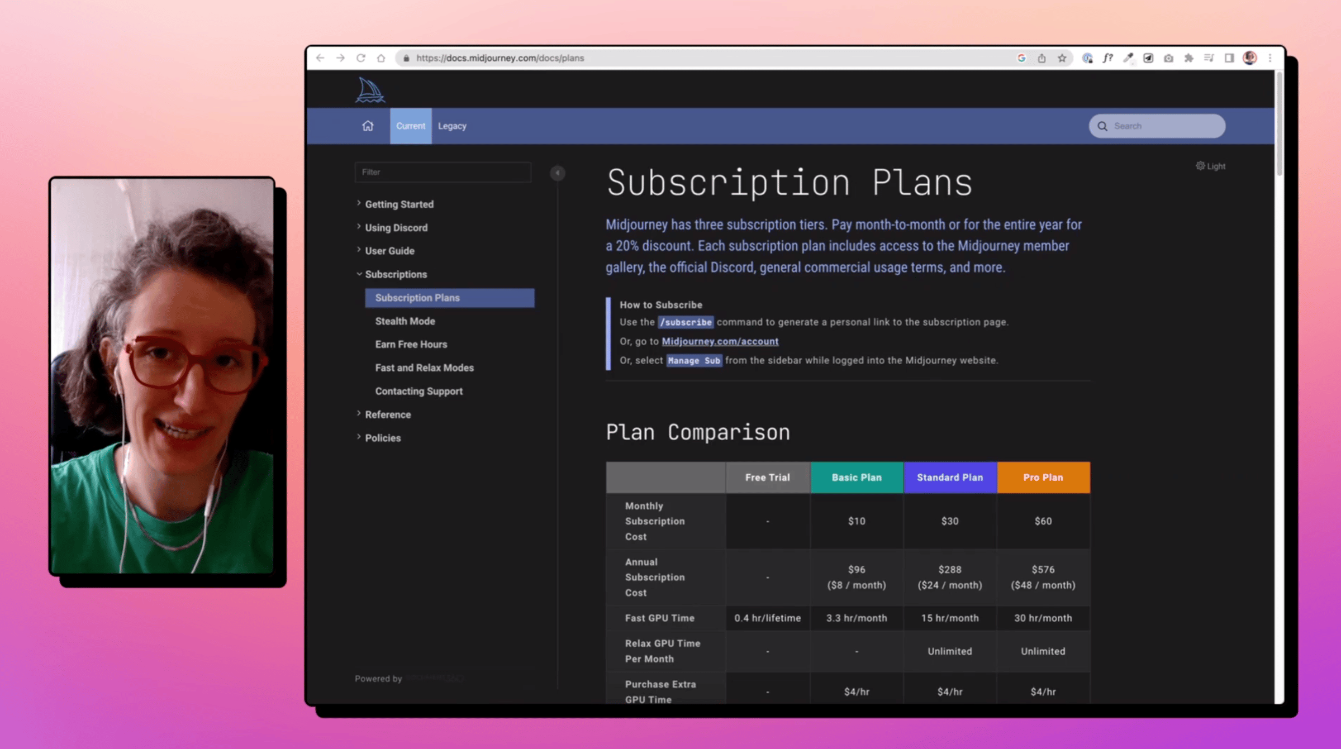Open the Chrome profile avatar
This screenshot has height=749, width=1341.
coord(1250,58)
